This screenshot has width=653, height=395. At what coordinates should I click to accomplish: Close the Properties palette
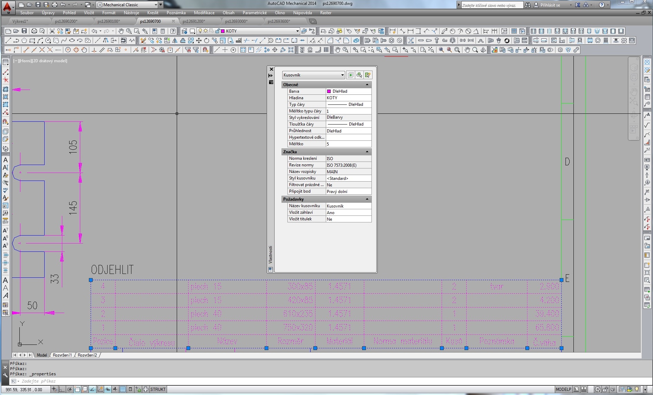point(271,69)
